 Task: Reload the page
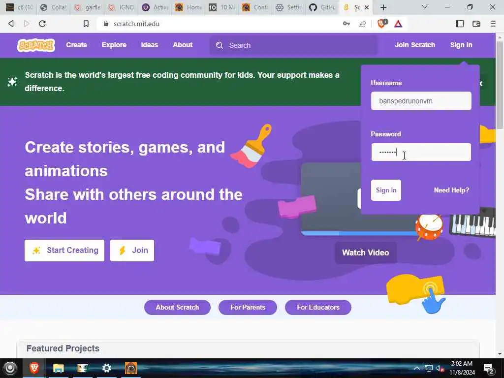click(42, 24)
